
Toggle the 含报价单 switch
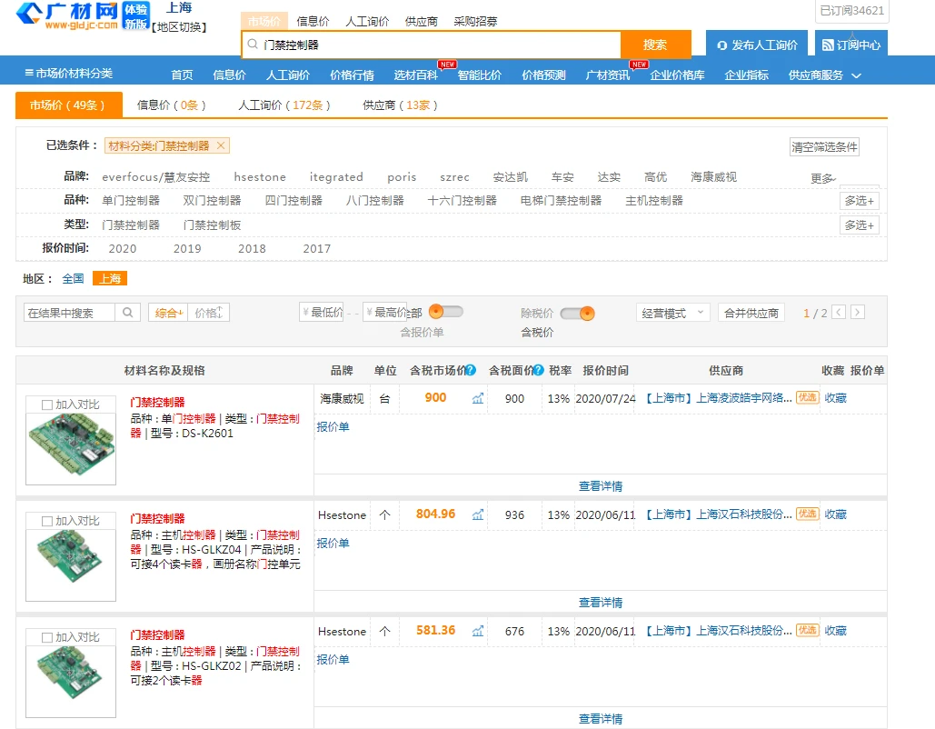point(445,312)
